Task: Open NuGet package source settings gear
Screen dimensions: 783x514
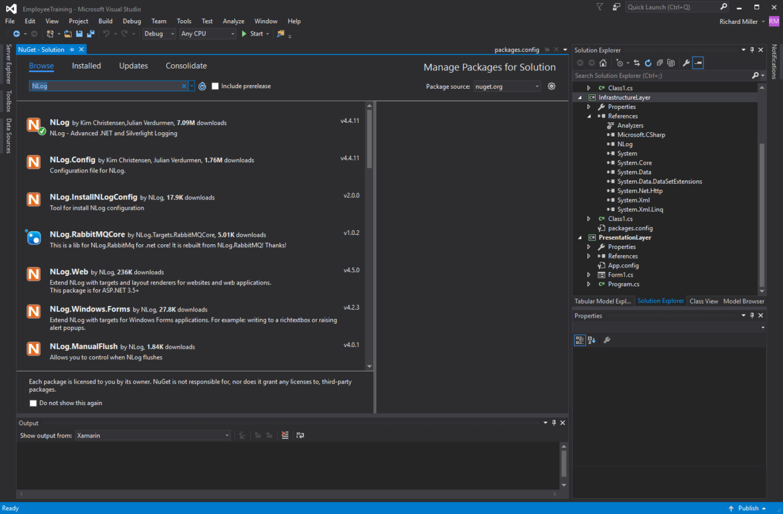Action: coord(552,86)
